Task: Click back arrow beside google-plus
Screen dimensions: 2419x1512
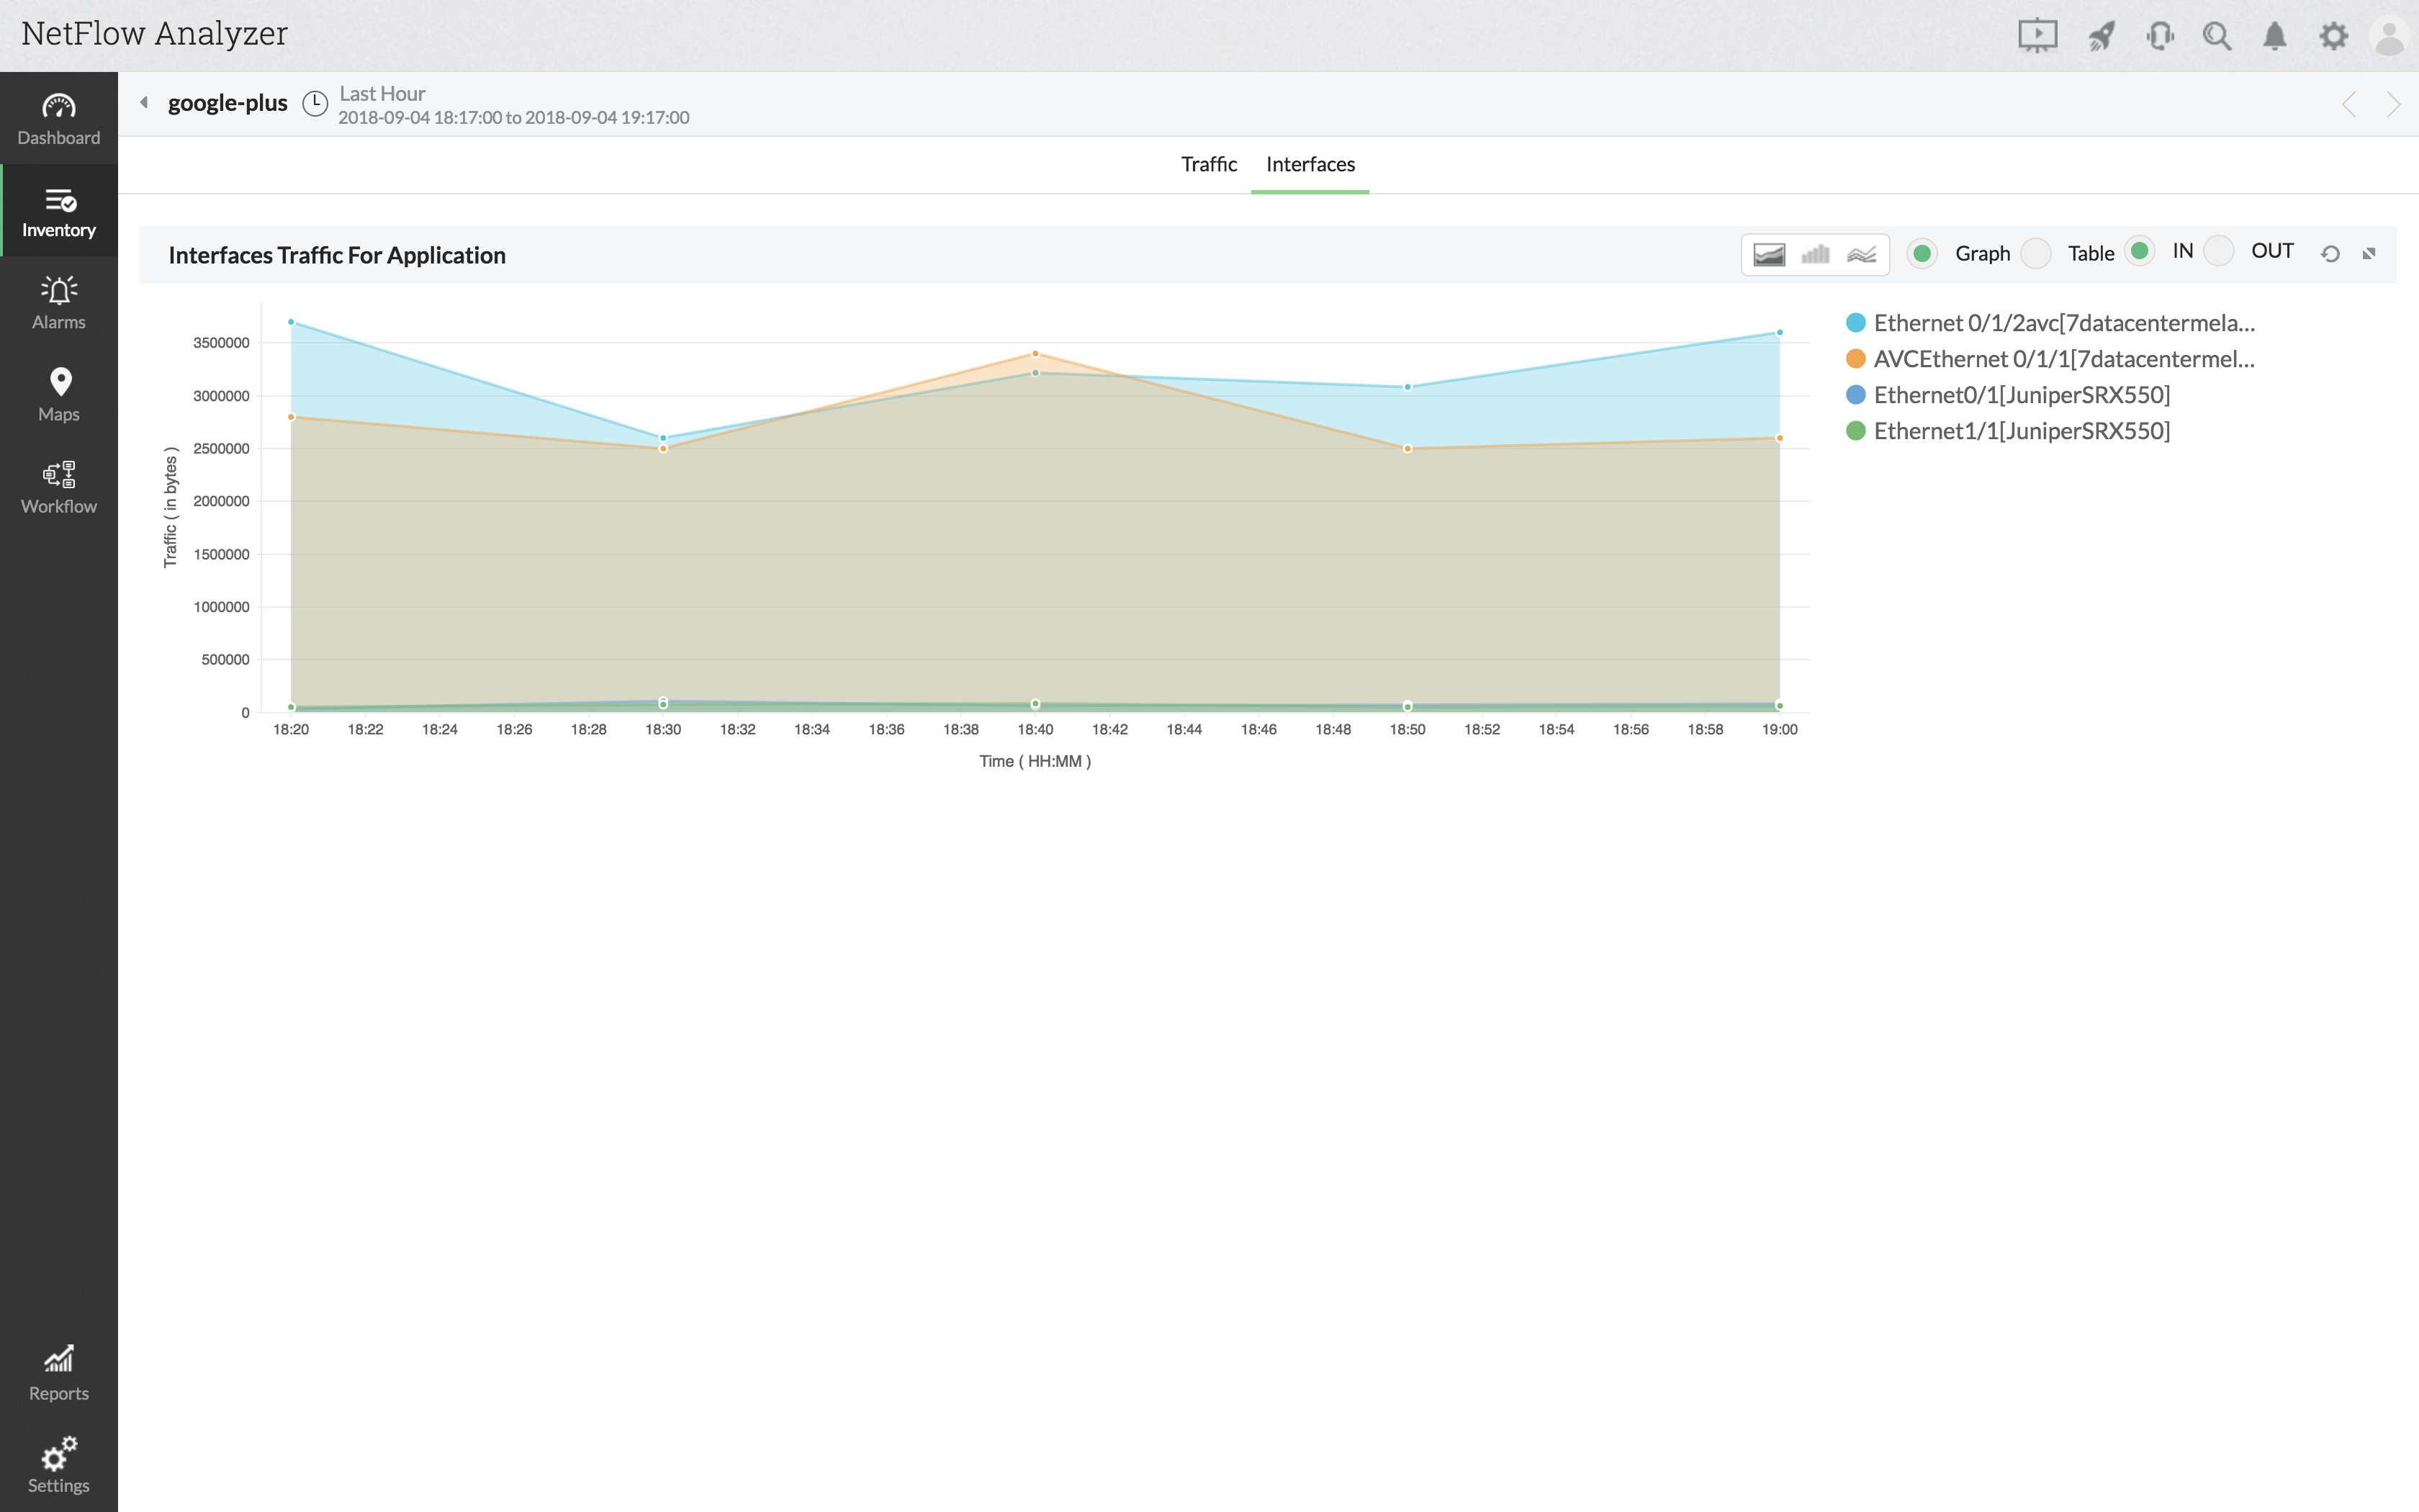Action: [x=144, y=102]
